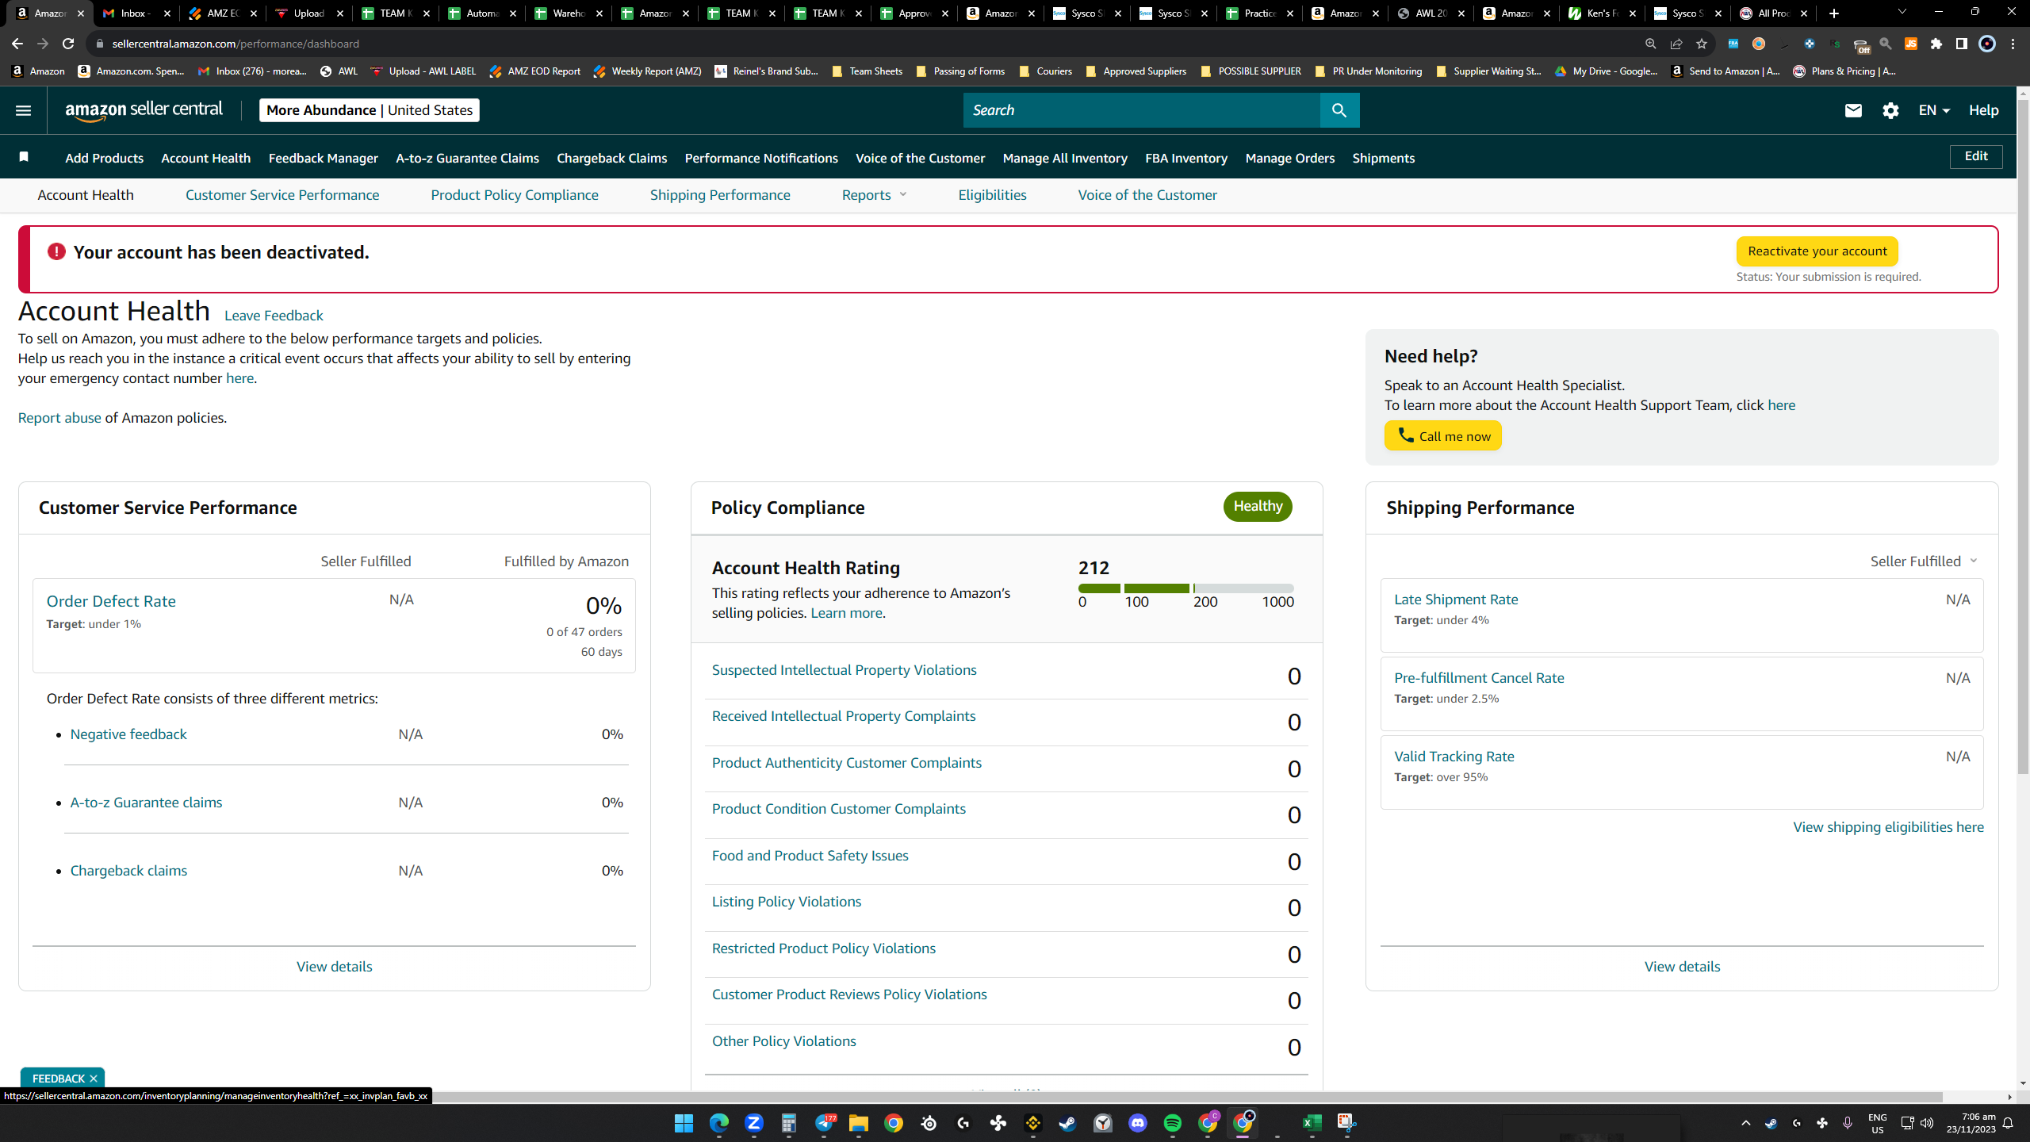Bookmark this page with the star icon
The width and height of the screenshot is (2030, 1142).
1701,44
